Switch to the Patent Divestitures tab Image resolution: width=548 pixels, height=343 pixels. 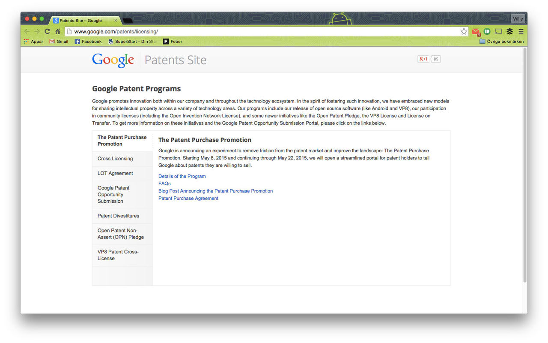(x=122, y=216)
